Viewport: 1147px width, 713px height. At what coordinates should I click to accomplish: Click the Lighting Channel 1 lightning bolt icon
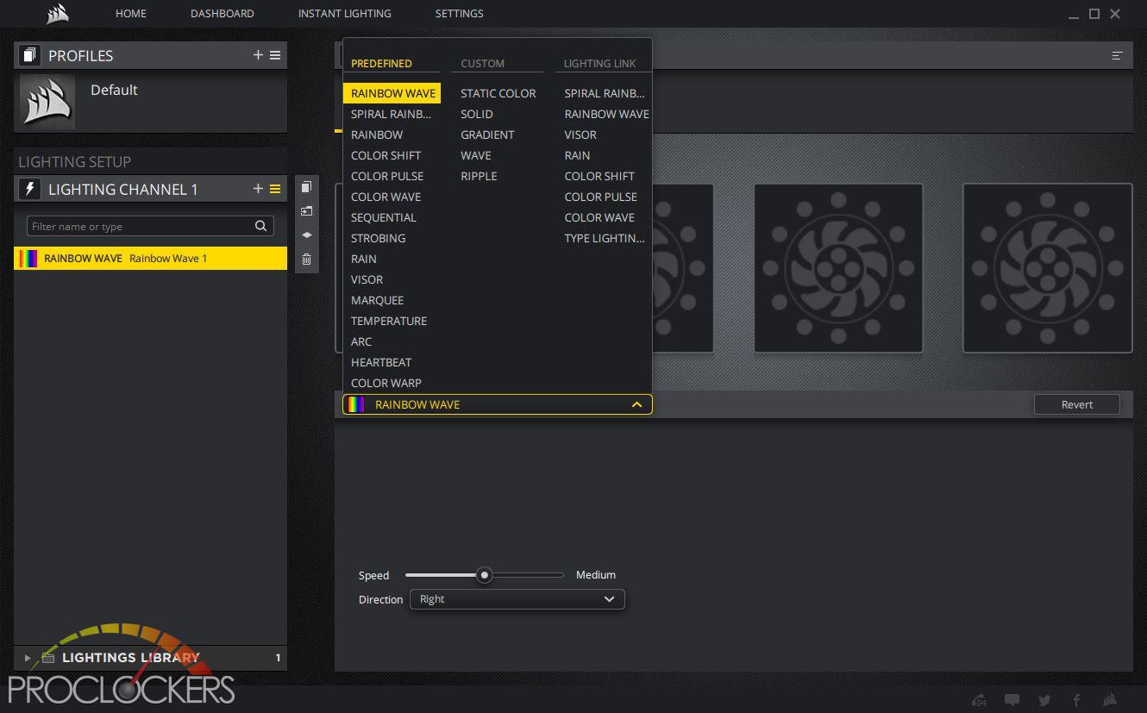pyautogui.click(x=29, y=189)
